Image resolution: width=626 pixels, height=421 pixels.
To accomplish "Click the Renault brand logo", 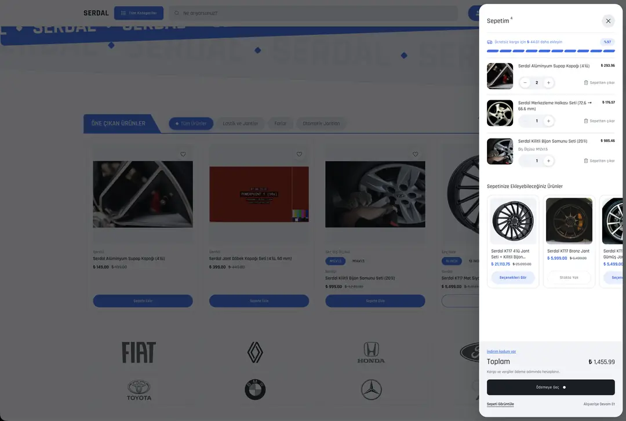I will (x=255, y=353).
